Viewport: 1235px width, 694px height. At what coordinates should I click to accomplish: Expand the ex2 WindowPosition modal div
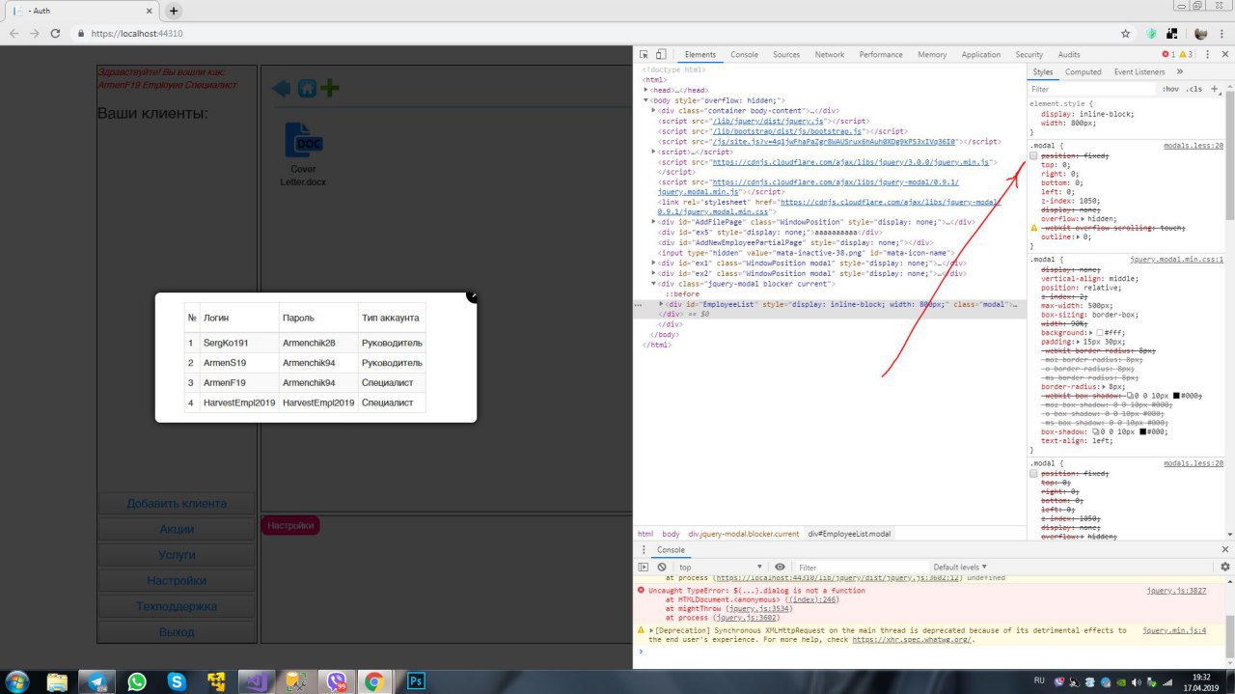click(654, 273)
